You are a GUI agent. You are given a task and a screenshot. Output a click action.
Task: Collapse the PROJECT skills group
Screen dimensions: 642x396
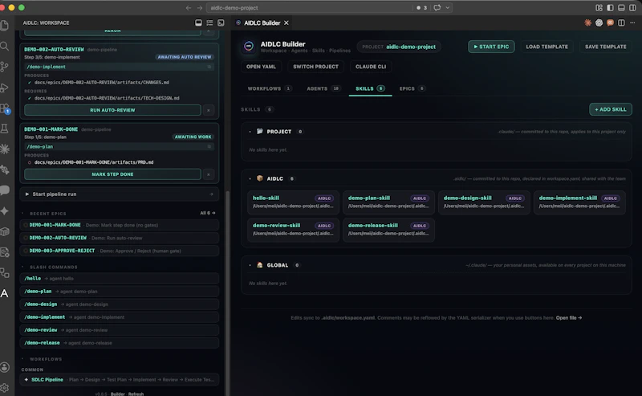click(250, 132)
